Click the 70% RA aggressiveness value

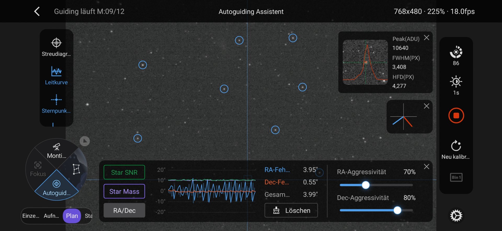click(409, 172)
